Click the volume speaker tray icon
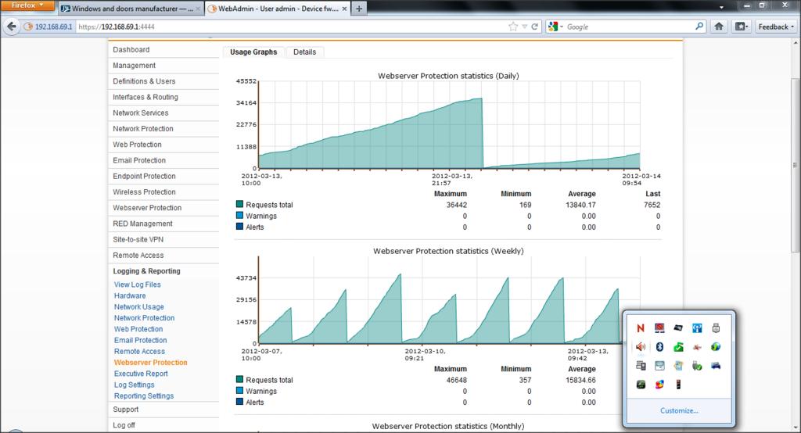The image size is (801, 433). point(641,346)
